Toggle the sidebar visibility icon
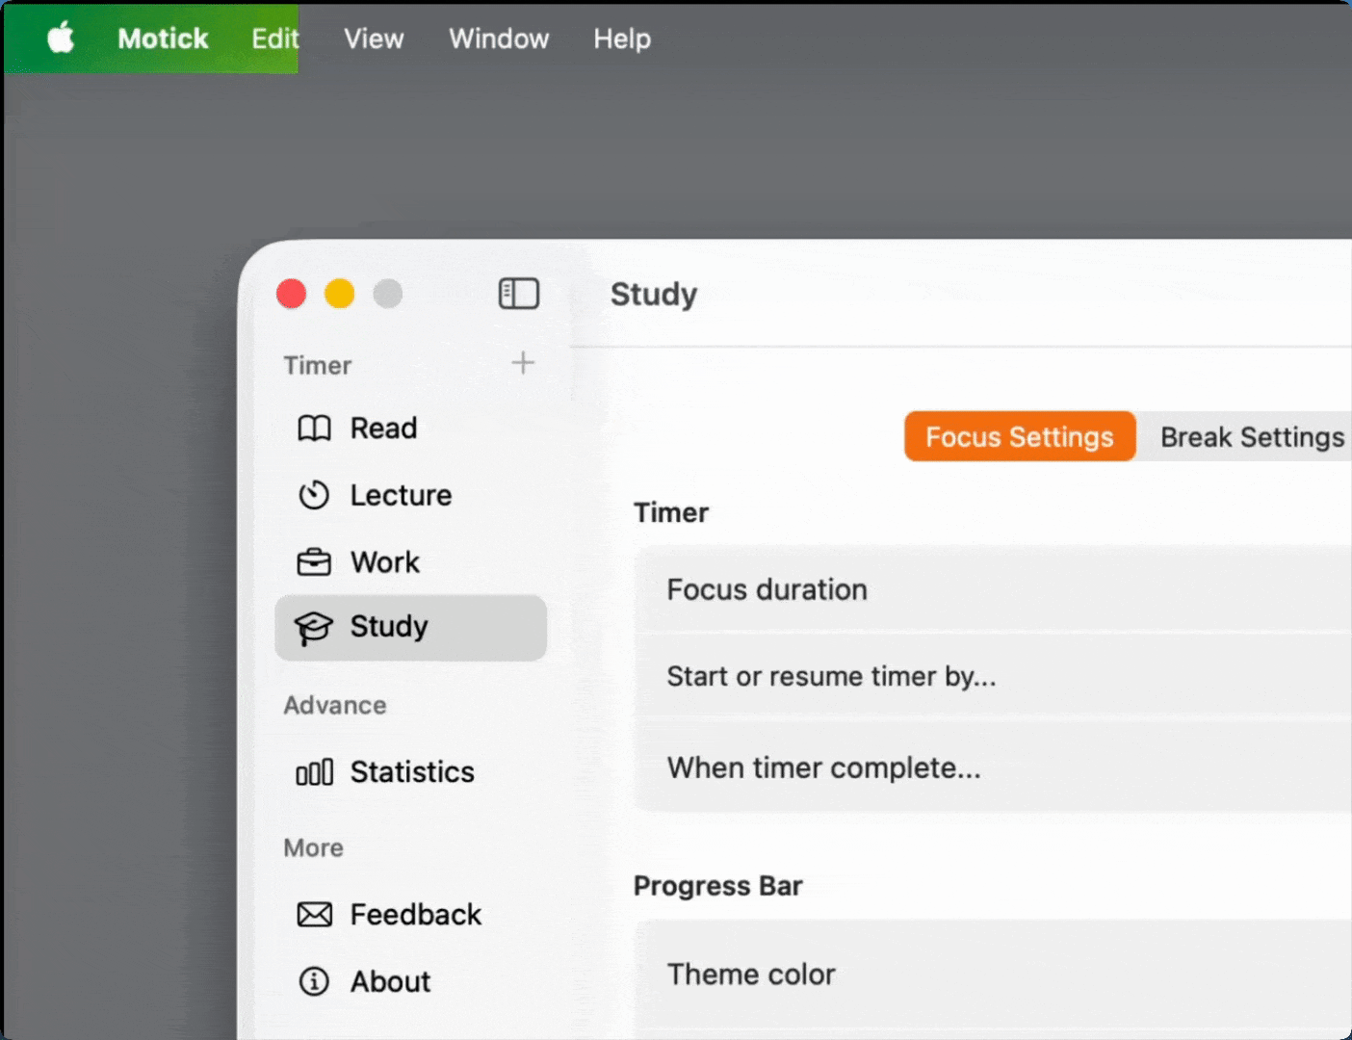Viewport: 1352px width, 1040px height. [x=518, y=294]
